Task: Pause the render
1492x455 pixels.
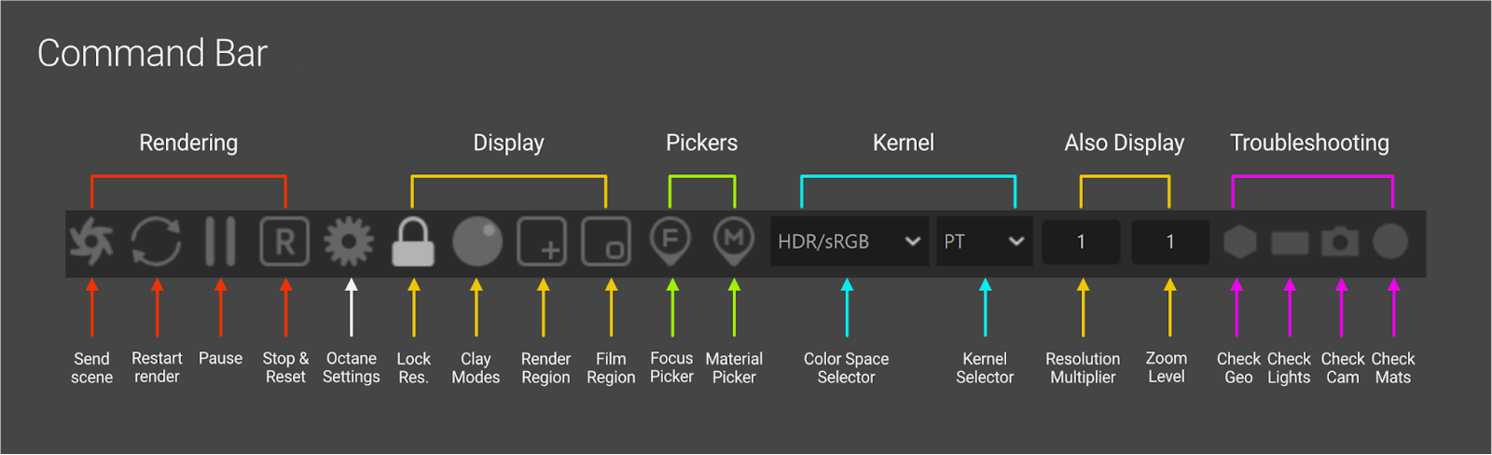Action: pyautogui.click(x=220, y=241)
